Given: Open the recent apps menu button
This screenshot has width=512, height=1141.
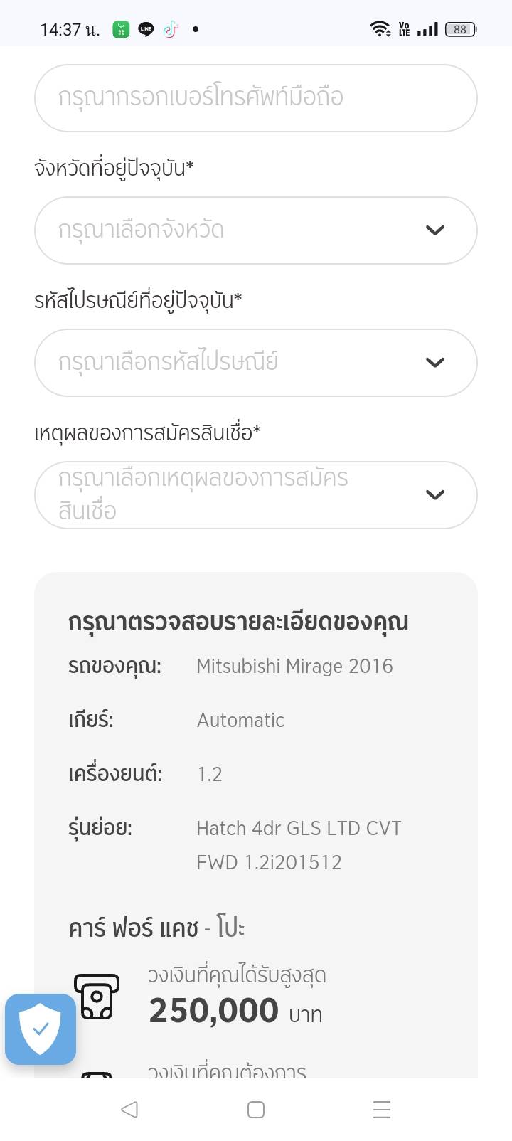Looking at the screenshot, I should (x=382, y=1110).
